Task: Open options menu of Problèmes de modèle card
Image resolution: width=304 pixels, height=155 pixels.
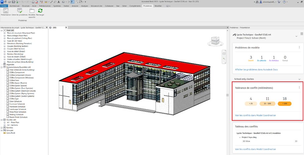Action: (299, 47)
